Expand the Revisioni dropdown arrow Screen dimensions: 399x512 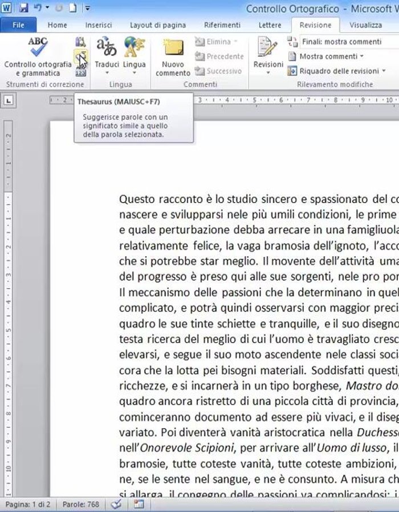click(x=268, y=72)
